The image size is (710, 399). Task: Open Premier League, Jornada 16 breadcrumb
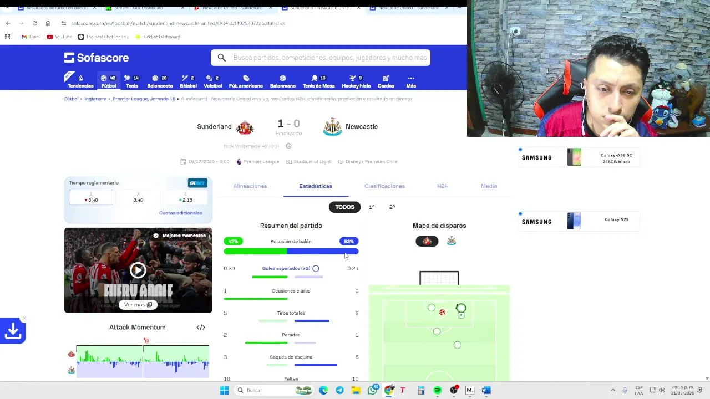click(x=144, y=99)
